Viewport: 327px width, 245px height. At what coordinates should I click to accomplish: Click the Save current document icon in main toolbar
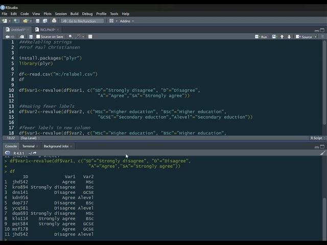[x=37, y=21]
